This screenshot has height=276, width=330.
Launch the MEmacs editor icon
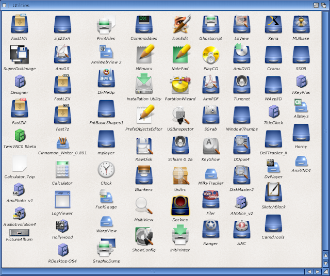[x=145, y=54]
